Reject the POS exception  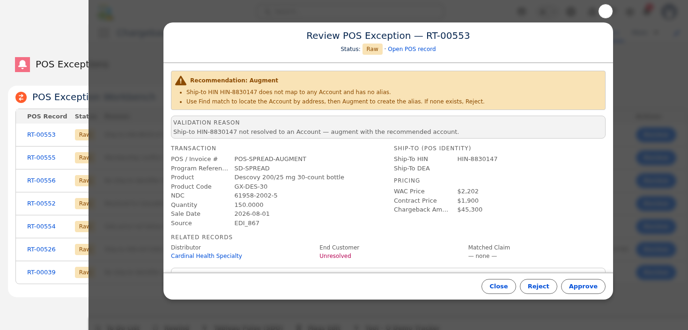tap(539, 286)
